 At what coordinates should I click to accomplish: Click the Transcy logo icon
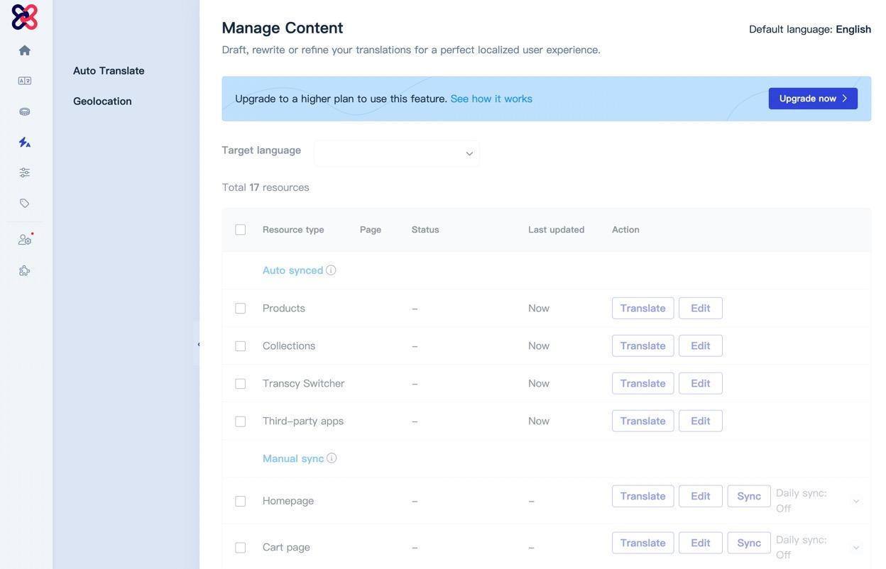click(x=24, y=17)
